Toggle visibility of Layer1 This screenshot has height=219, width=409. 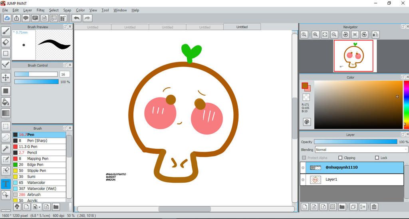(303, 180)
